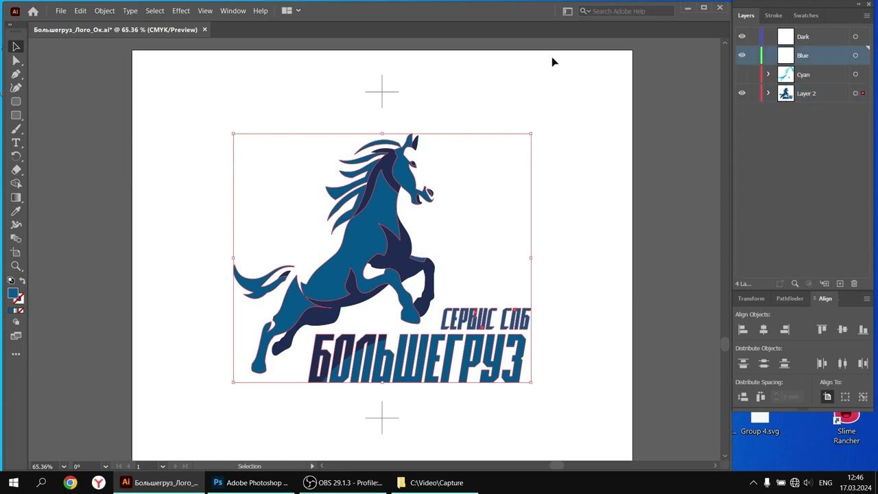The width and height of the screenshot is (878, 494).
Task: Go to the Home screen icon
Action: [33, 11]
